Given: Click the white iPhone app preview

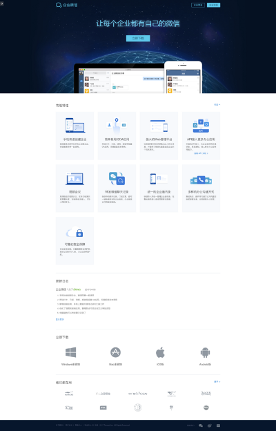Looking at the screenshot, I should pyautogui.click(x=183, y=77).
